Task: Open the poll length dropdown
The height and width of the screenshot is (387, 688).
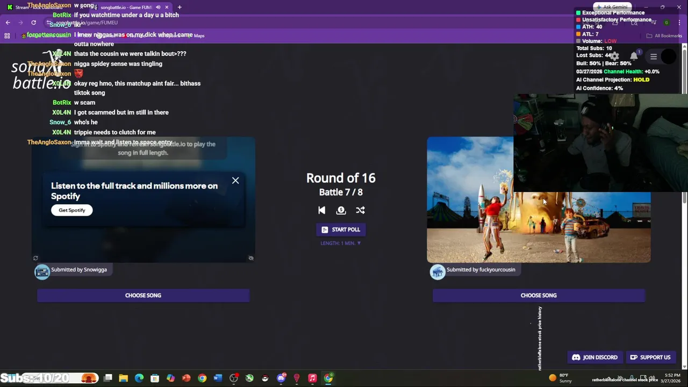Action: coord(341,243)
